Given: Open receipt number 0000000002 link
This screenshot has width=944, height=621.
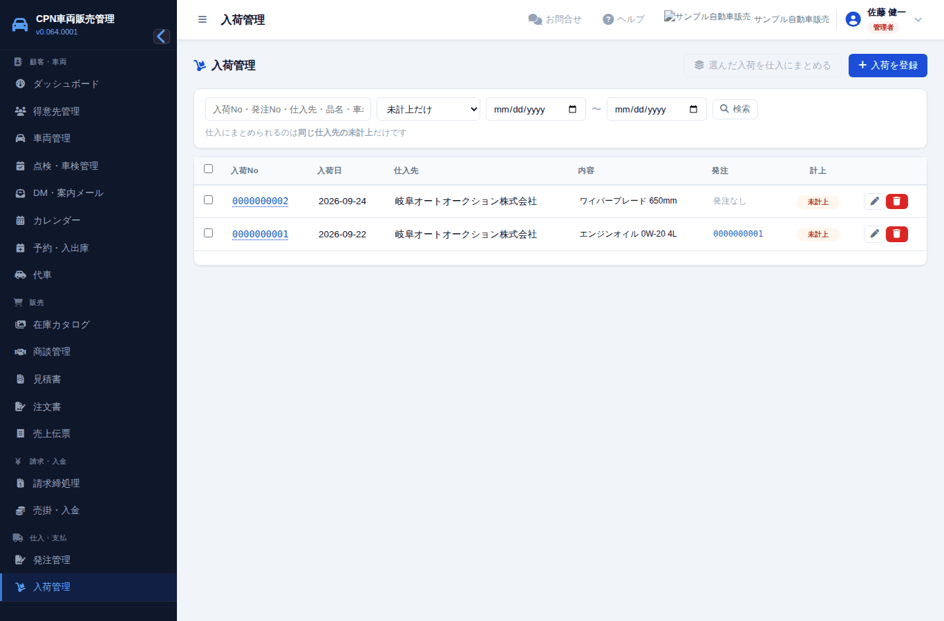Looking at the screenshot, I should click(261, 201).
